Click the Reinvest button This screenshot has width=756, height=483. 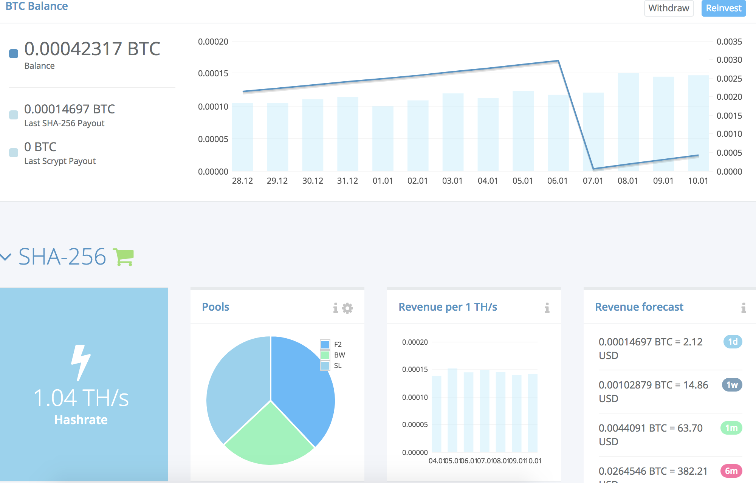(723, 8)
